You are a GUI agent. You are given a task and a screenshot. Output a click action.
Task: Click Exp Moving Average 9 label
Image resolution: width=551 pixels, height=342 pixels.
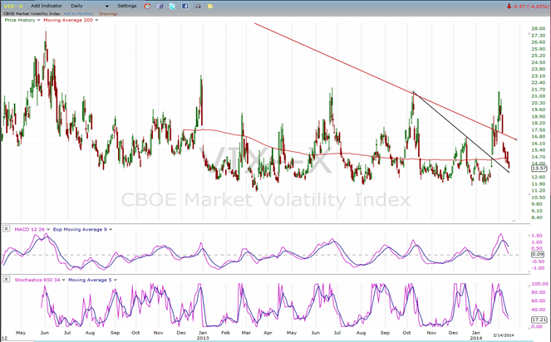pyautogui.click(x=80, y=230)
